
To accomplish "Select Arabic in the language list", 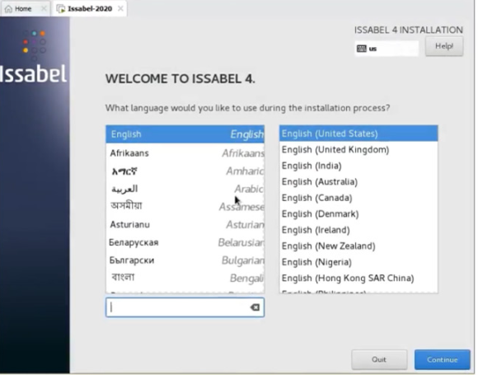I will pyautogui.click(x=185, y=189).
